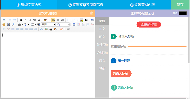Select the 标题 material category
This screenshot has height=99, width=190.
tap(102, 21)
